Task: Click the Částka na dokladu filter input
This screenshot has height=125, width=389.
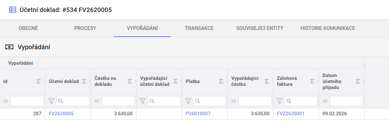Action: pos(118,101)
